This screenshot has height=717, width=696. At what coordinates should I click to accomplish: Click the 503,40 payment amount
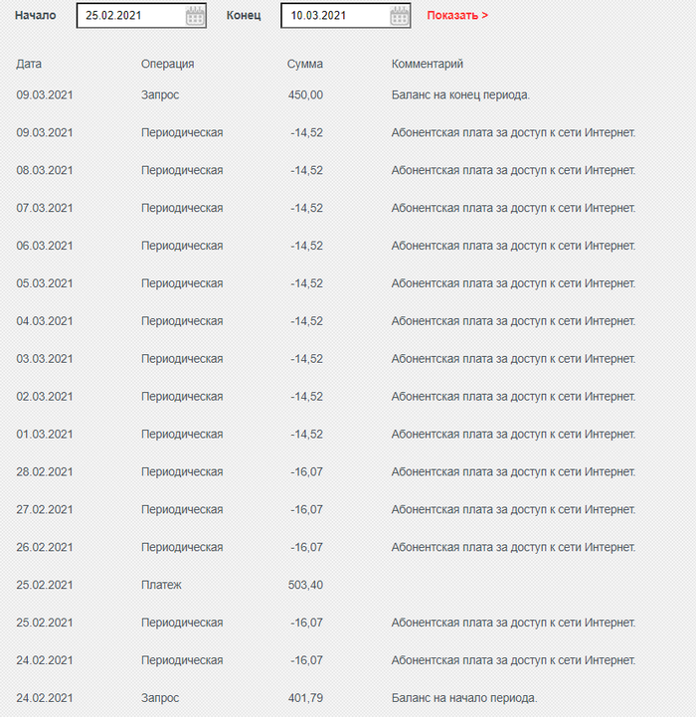coord(305,585)
